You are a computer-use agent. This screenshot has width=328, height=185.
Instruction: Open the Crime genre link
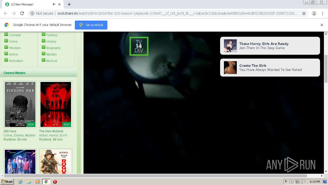coord(13,42)
